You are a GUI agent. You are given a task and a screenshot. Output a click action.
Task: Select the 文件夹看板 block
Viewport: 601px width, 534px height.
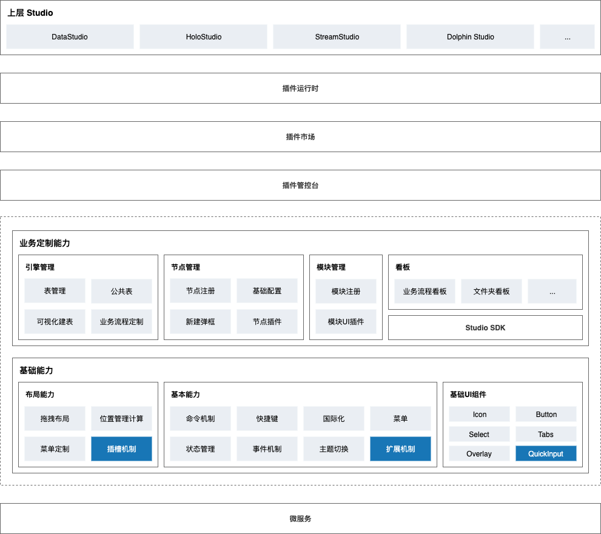coord(491,291)
